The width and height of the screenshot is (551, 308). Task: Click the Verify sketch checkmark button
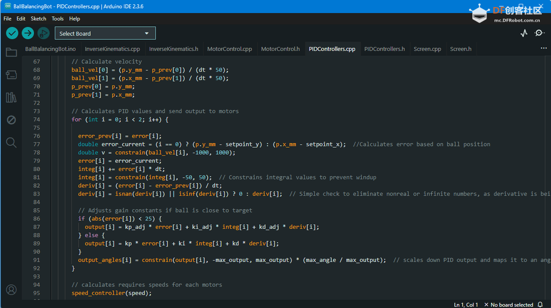pos(12,33)
